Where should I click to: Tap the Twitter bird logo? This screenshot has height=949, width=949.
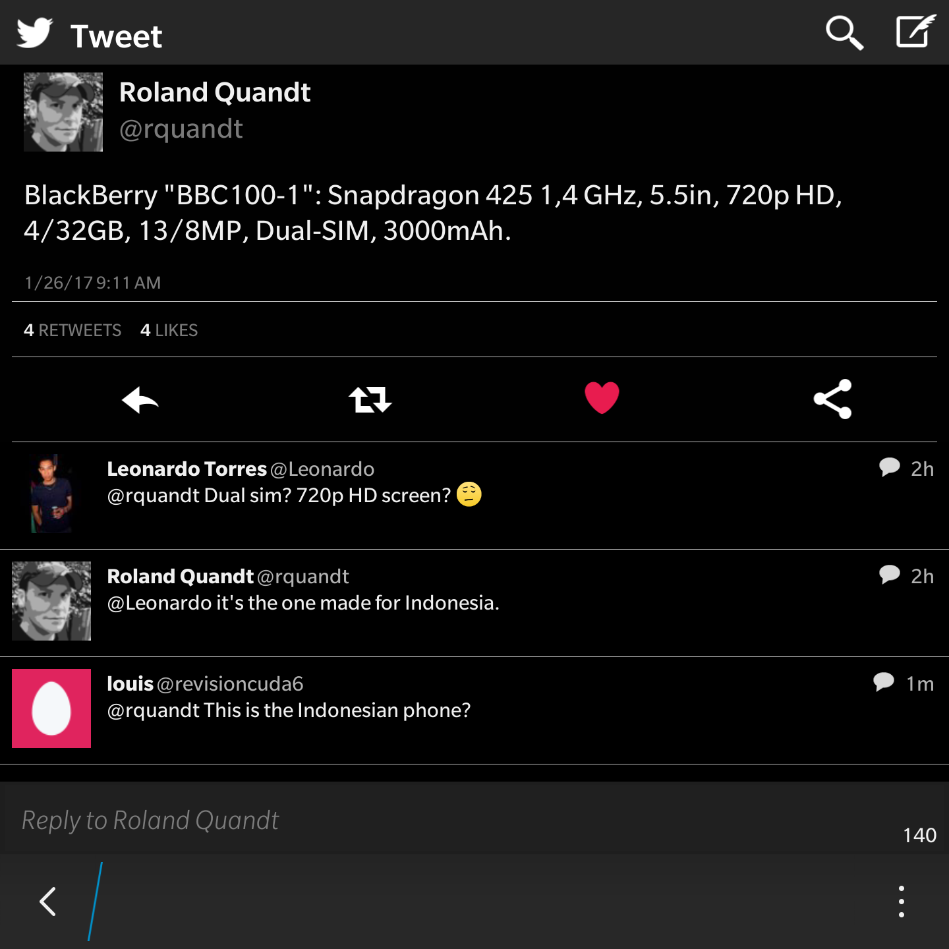(x=34, y=33)
